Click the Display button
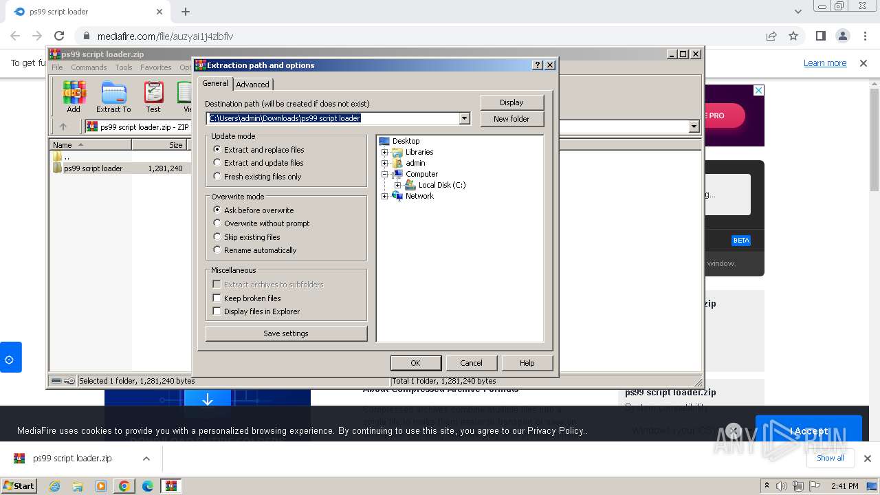 pos(511,102)
